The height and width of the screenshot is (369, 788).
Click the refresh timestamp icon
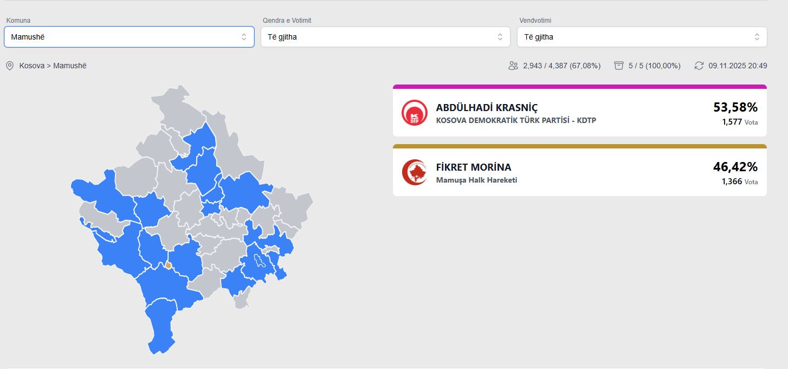[699, 66]
